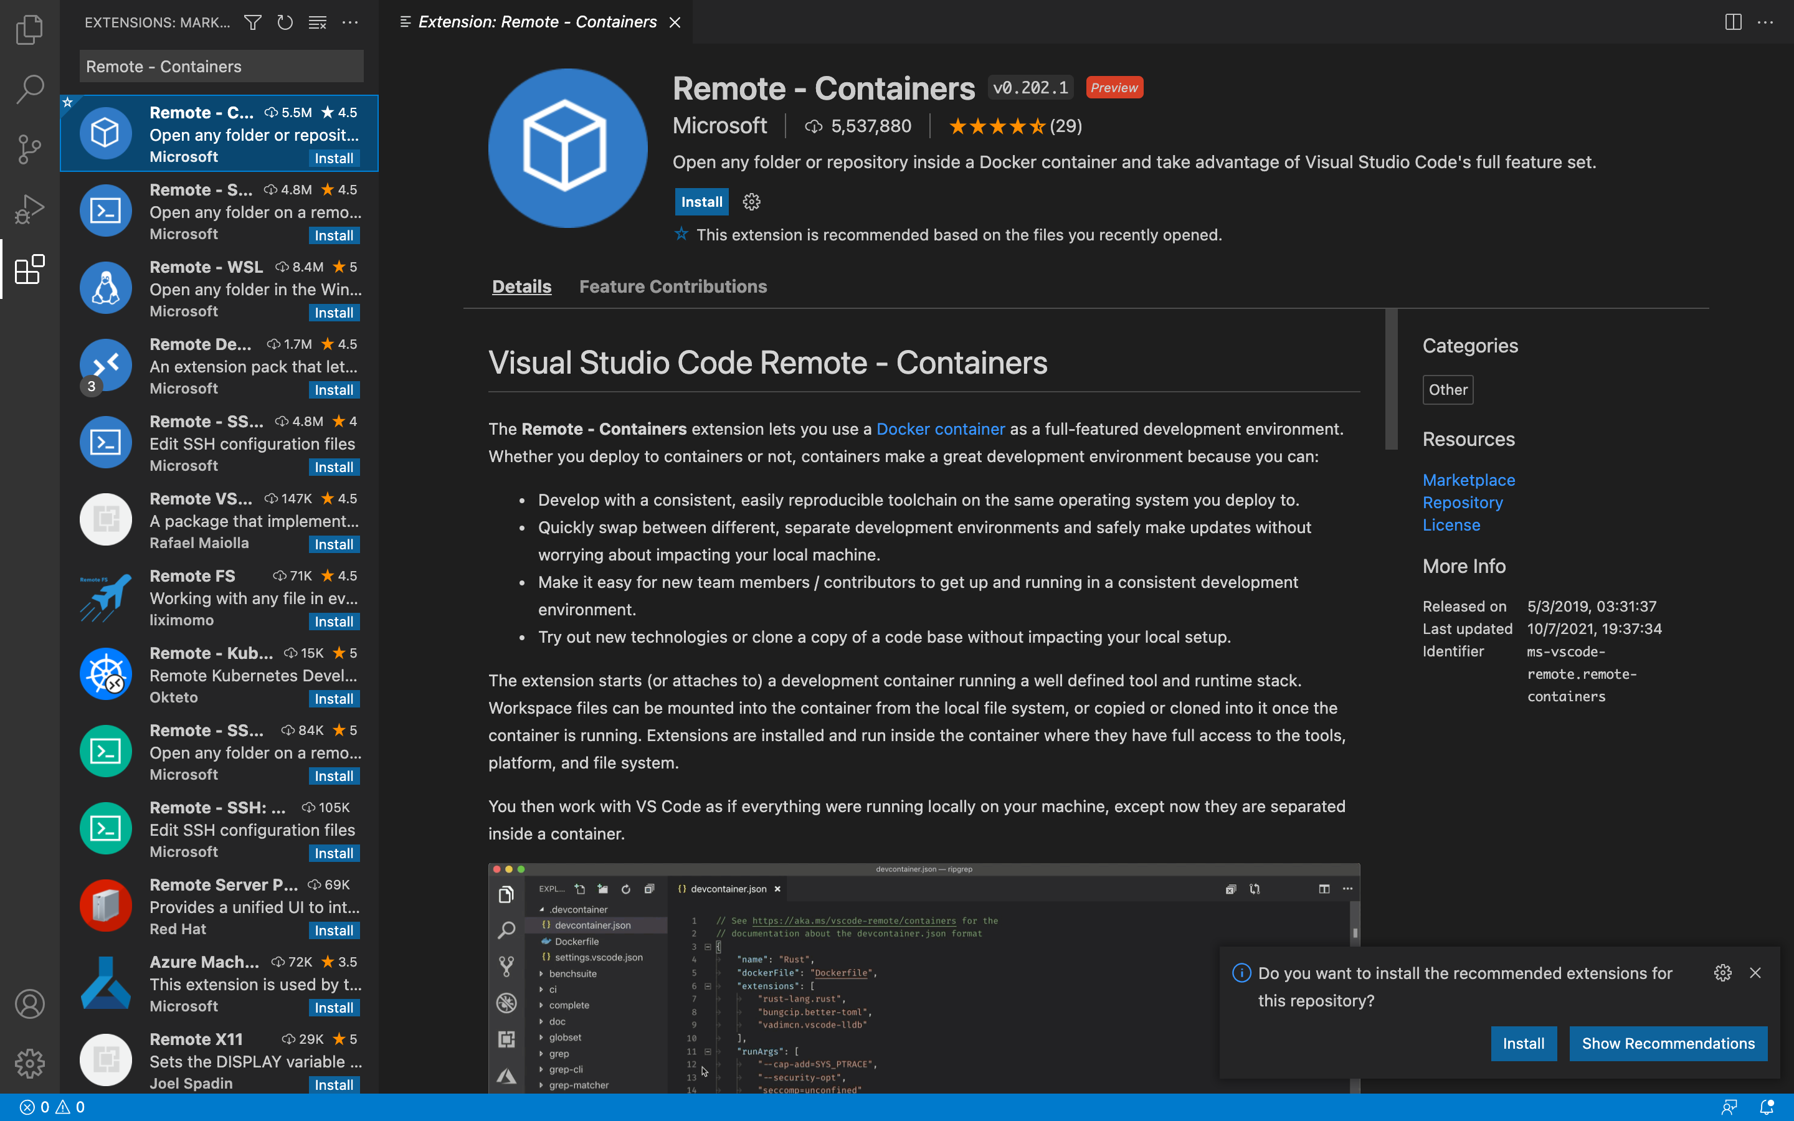Open the Marketplace resource link
Viewport: 1794px width, 1121px height.
1469,480
